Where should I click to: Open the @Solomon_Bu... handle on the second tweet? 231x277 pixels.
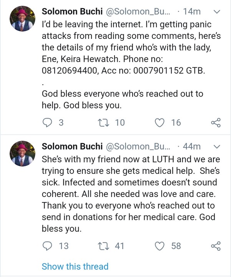(x=137, y=147)
